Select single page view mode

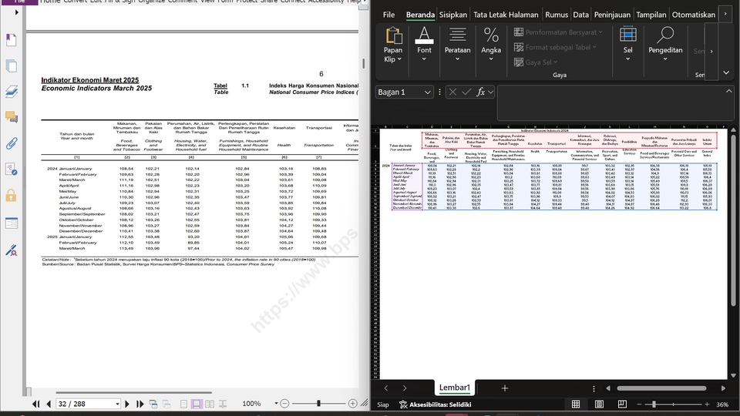coord(183,404)
